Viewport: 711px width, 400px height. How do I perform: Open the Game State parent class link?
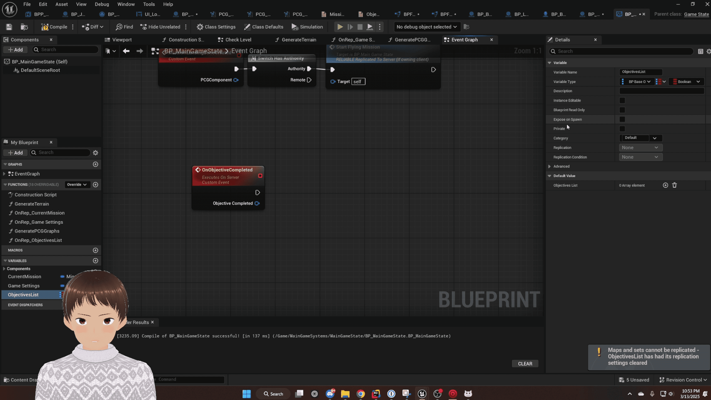696,14
